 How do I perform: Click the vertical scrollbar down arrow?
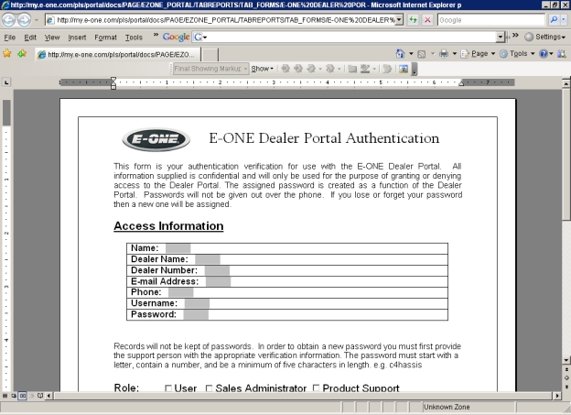[566, 360]
